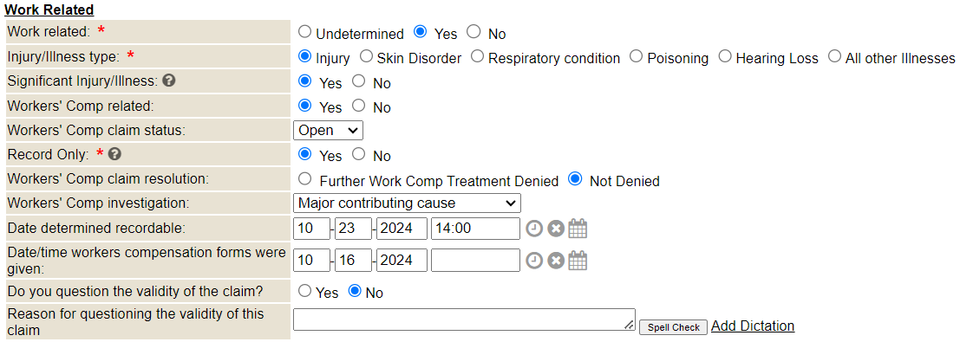Image resolution: width=960 pixels, height=342 pixels.
Task: Clear the compensation forms given date
Action: (556, 261)
